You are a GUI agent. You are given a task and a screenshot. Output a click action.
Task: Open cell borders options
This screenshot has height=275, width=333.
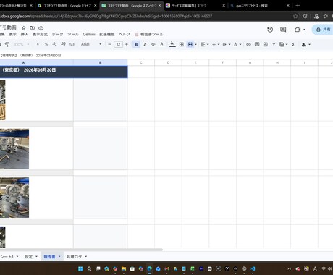pyautogui.click(x=182, y=44)
